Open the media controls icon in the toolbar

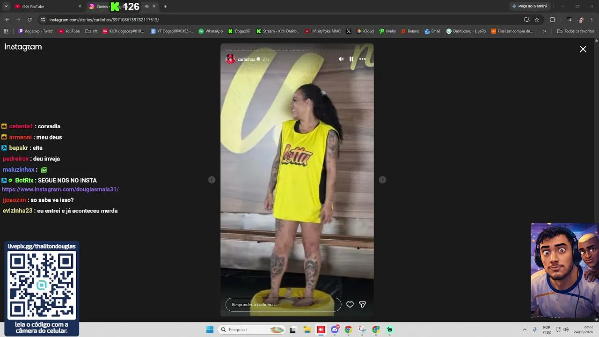[569, 20]
